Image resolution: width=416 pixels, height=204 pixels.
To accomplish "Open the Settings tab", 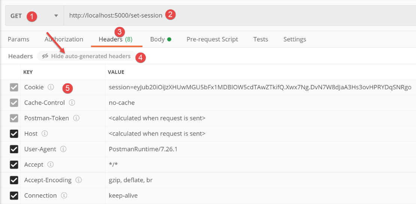I will click(295, 39).
